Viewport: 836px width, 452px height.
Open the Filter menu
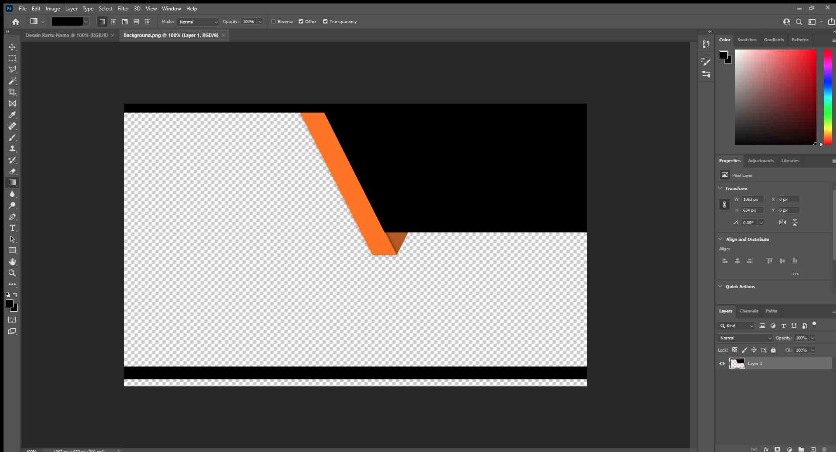pos(123,9)
